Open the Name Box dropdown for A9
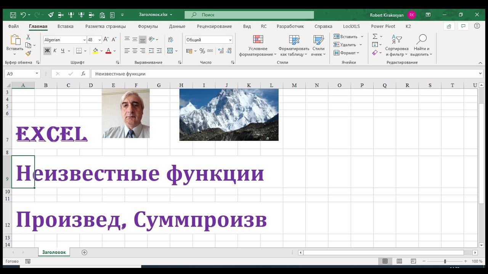 coord(37,74)
